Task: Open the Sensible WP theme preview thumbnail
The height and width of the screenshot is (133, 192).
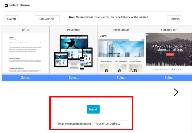Action: (169, 52)
